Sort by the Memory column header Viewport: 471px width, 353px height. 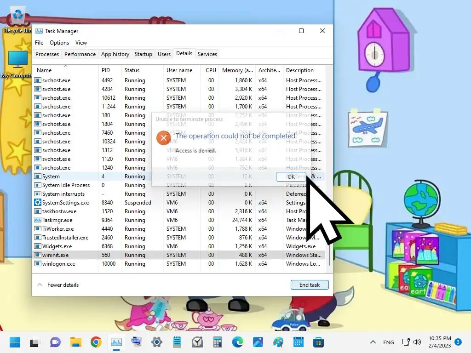[x=237, y=70]
